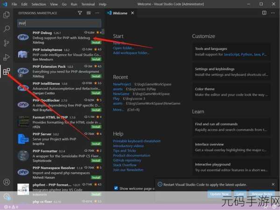Image resolution: width=280 pixels, height=210 pixels.
Task: Install the PHP Formatter extension
Action: 96,161
